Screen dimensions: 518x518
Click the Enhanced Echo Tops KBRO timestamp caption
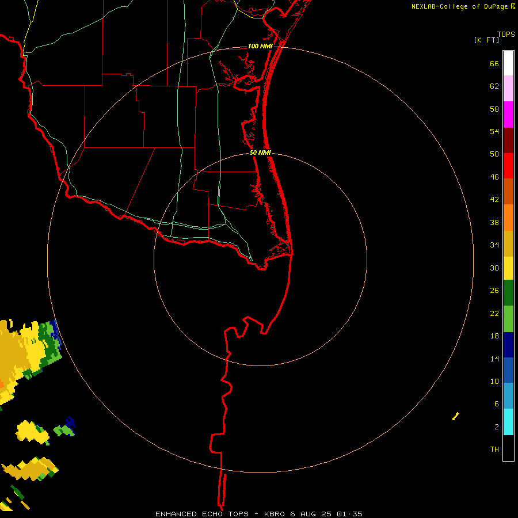click(258, 514)
